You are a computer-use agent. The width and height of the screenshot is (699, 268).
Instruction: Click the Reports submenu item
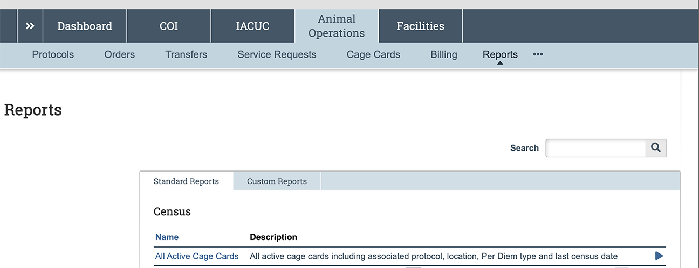point(500,54)
